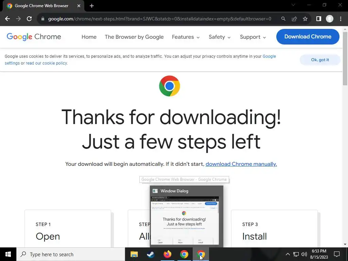This screenshot has height=261, width=348.
Task: Reload the page with the refresh icon
Action: [29, 19]
